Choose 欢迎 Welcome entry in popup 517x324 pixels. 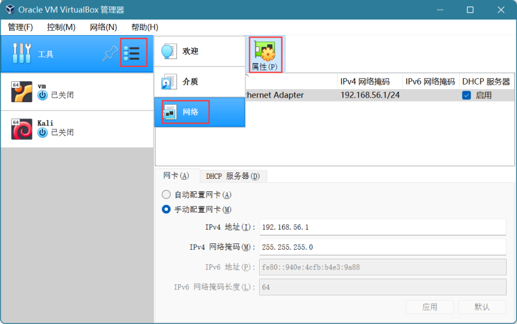click(199, 51)
